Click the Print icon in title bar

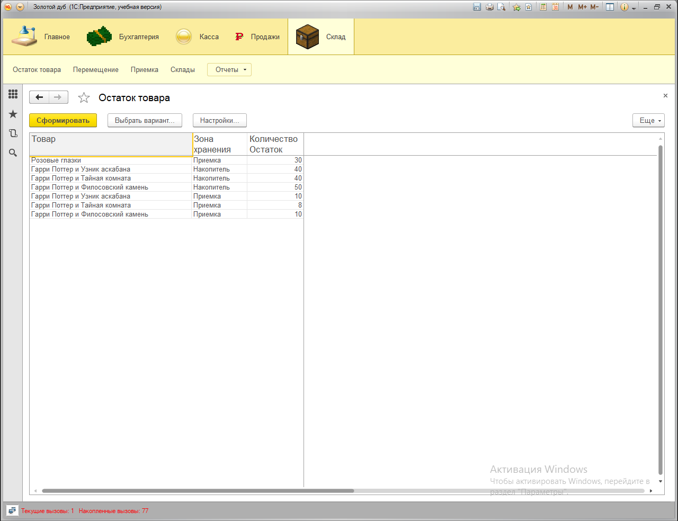pyautogui.click(x=489, y=7)
